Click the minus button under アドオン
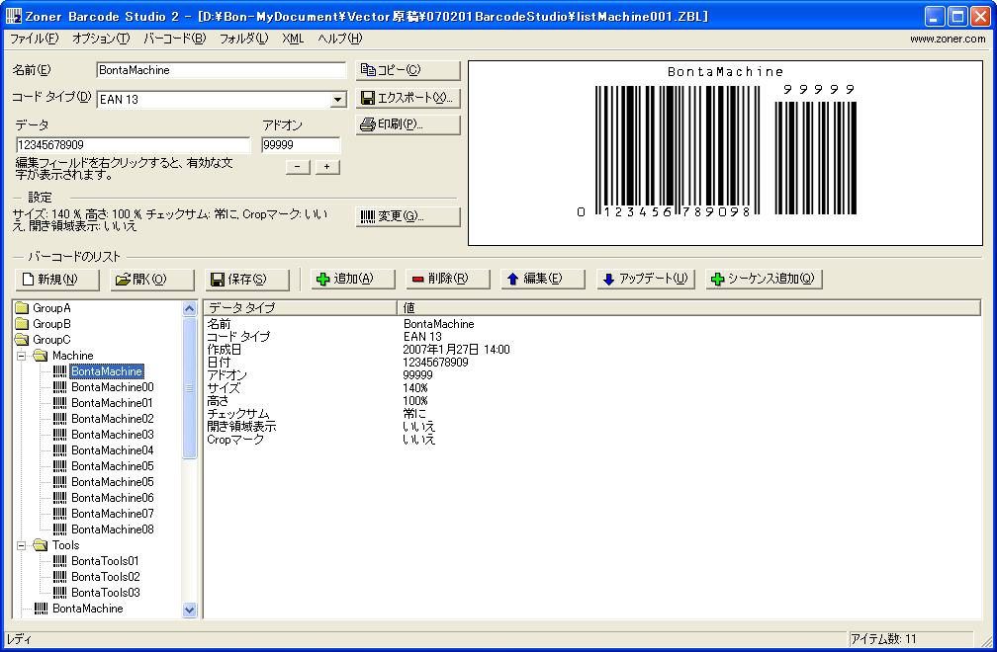 tap(298, 167)
